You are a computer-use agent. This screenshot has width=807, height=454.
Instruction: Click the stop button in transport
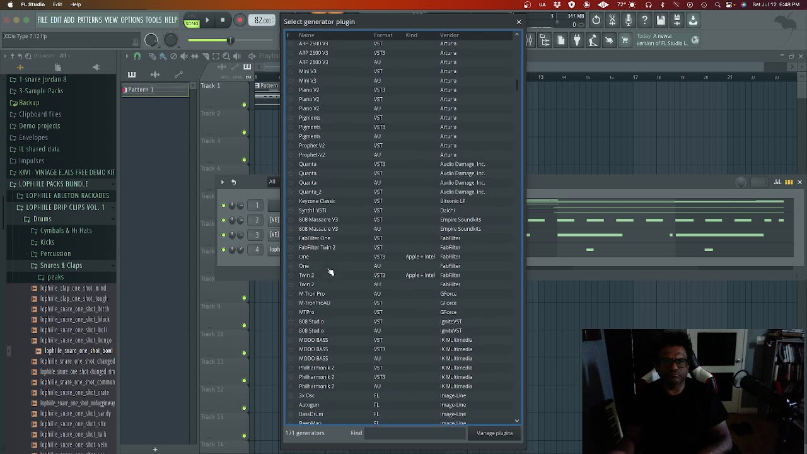click(223, 20)
